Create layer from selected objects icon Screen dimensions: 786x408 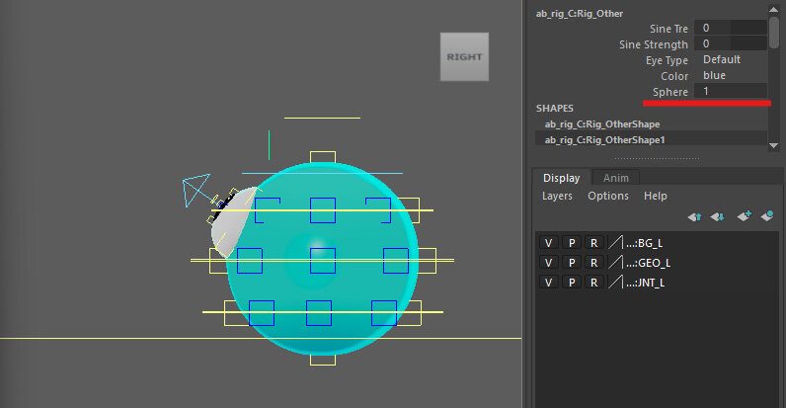766,215
